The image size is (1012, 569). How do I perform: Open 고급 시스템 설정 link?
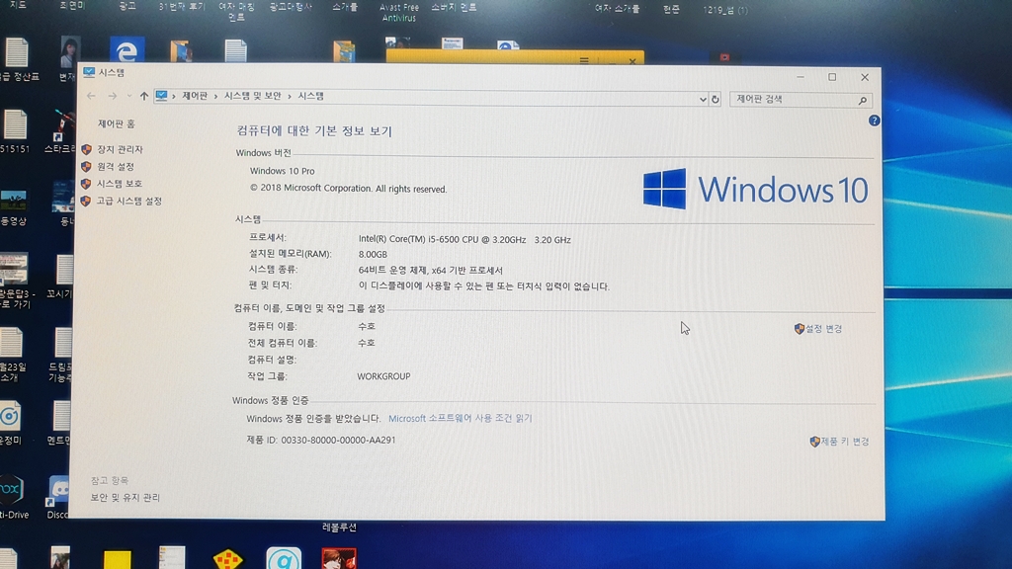click(128, 201)
